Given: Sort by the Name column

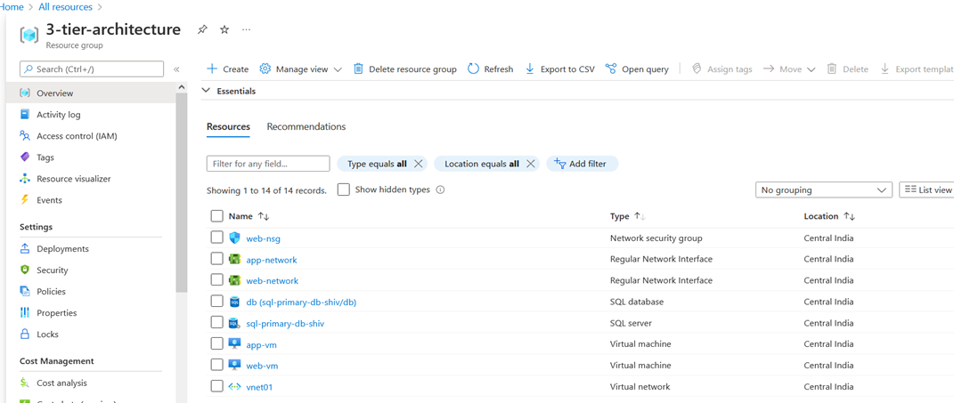Looking at the screenshot, I should (249, 216).
